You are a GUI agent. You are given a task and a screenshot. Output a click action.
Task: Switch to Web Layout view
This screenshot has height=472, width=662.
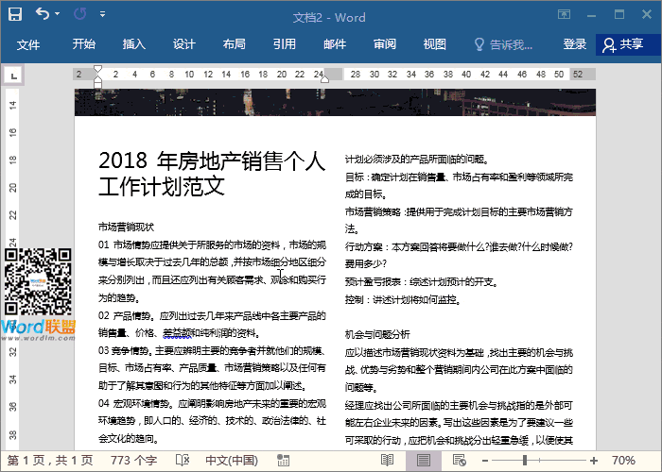[x=460, y=460]
